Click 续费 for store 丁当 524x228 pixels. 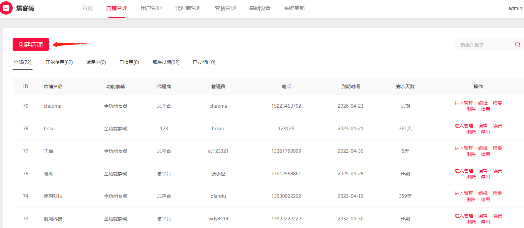(497, 148)
